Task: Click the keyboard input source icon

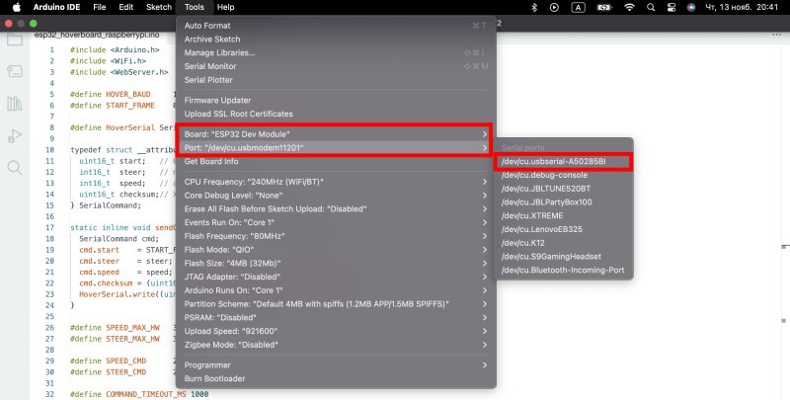Action: pyautogui.click(x=578, y=7)
